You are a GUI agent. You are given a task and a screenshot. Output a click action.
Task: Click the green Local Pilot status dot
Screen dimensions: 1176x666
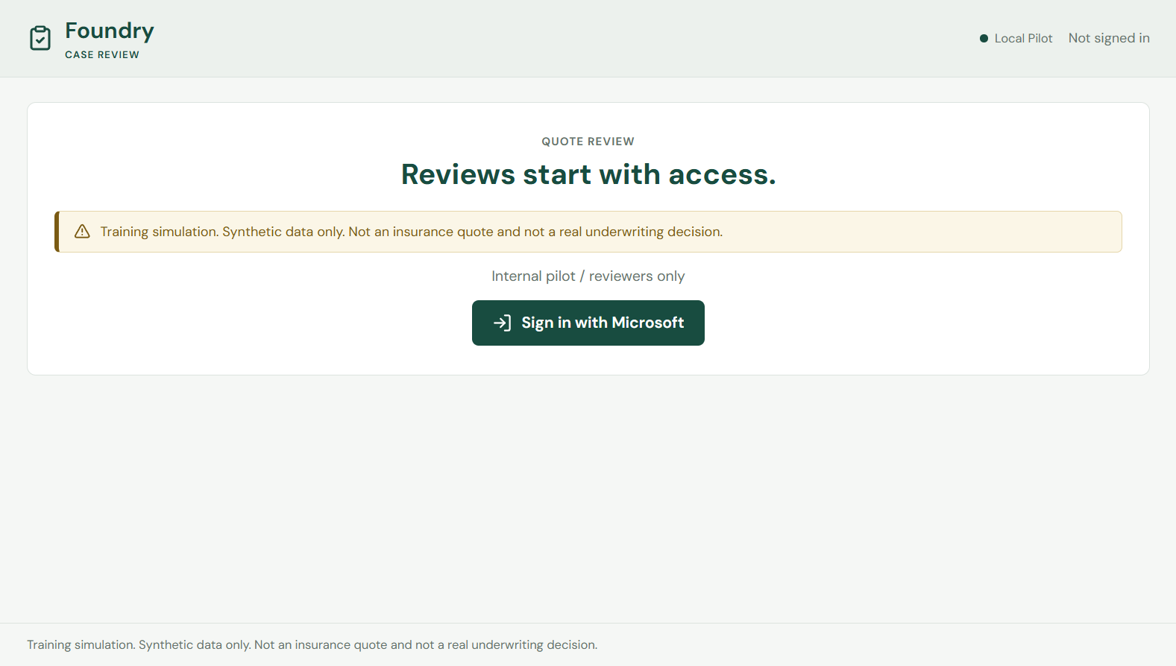pos(984,38)
